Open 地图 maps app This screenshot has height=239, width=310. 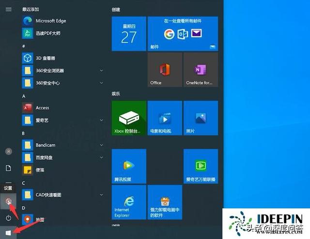coord(63,220)
